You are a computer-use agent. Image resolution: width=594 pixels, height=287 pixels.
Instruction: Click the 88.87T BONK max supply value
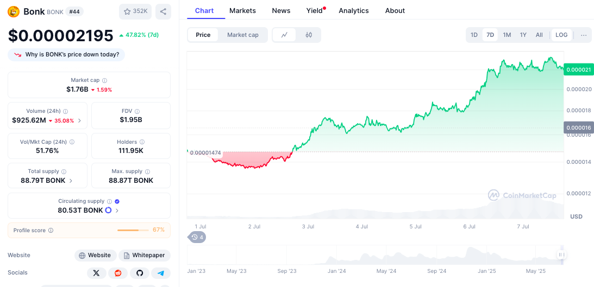(x=131, y=180)
